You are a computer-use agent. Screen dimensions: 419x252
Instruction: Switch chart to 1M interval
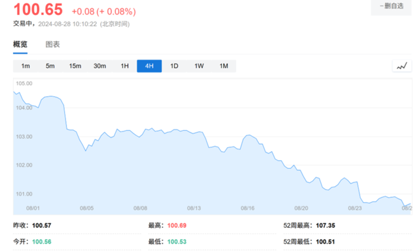tap(224, 66)
